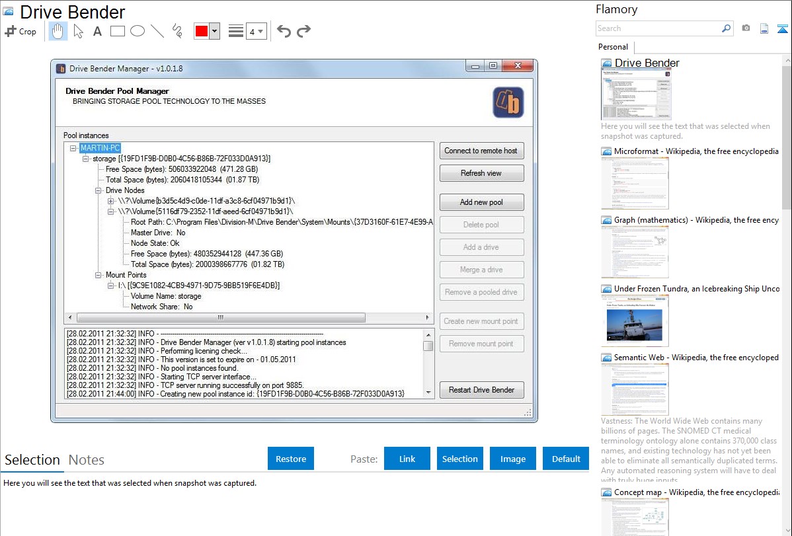Click the Graph (mathematics) snapshot title
The image size is (792, 536).
pyautogui.click(x=697, y=220)
